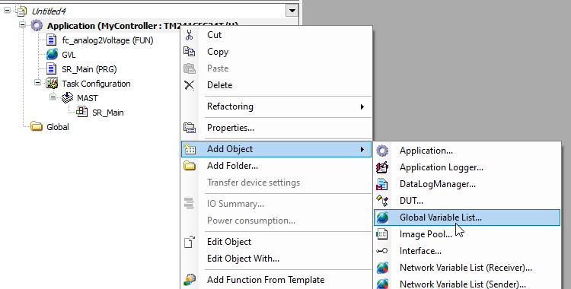Select the Untitled4 project label
Viewport: 571px width, 289px height.
49,11
